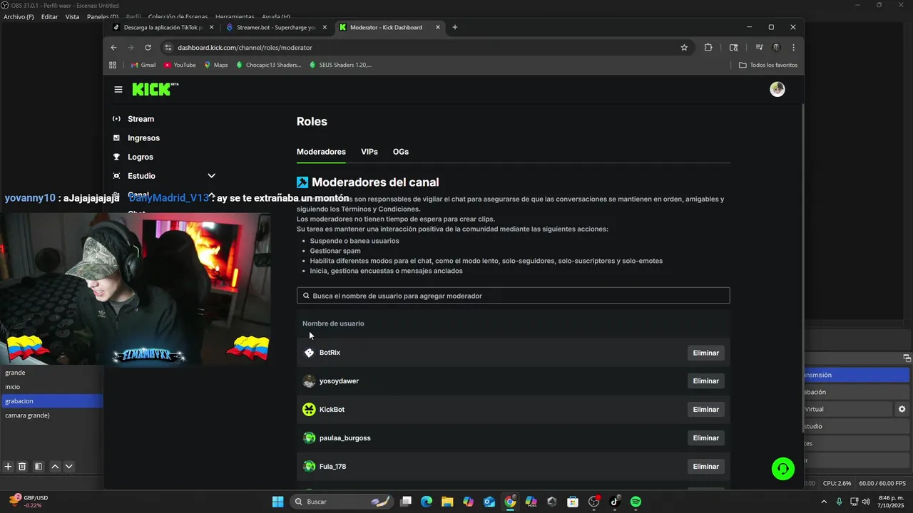Expand the Estudio sidebar section
Screen dimensions: 913x513
(211, 176)
